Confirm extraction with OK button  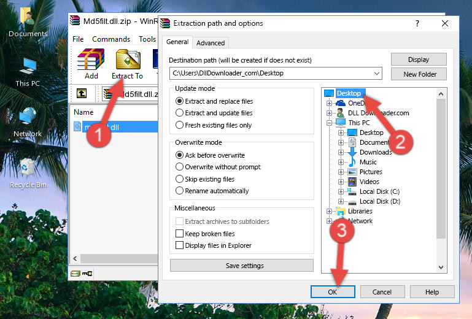(x=333, y=292)
